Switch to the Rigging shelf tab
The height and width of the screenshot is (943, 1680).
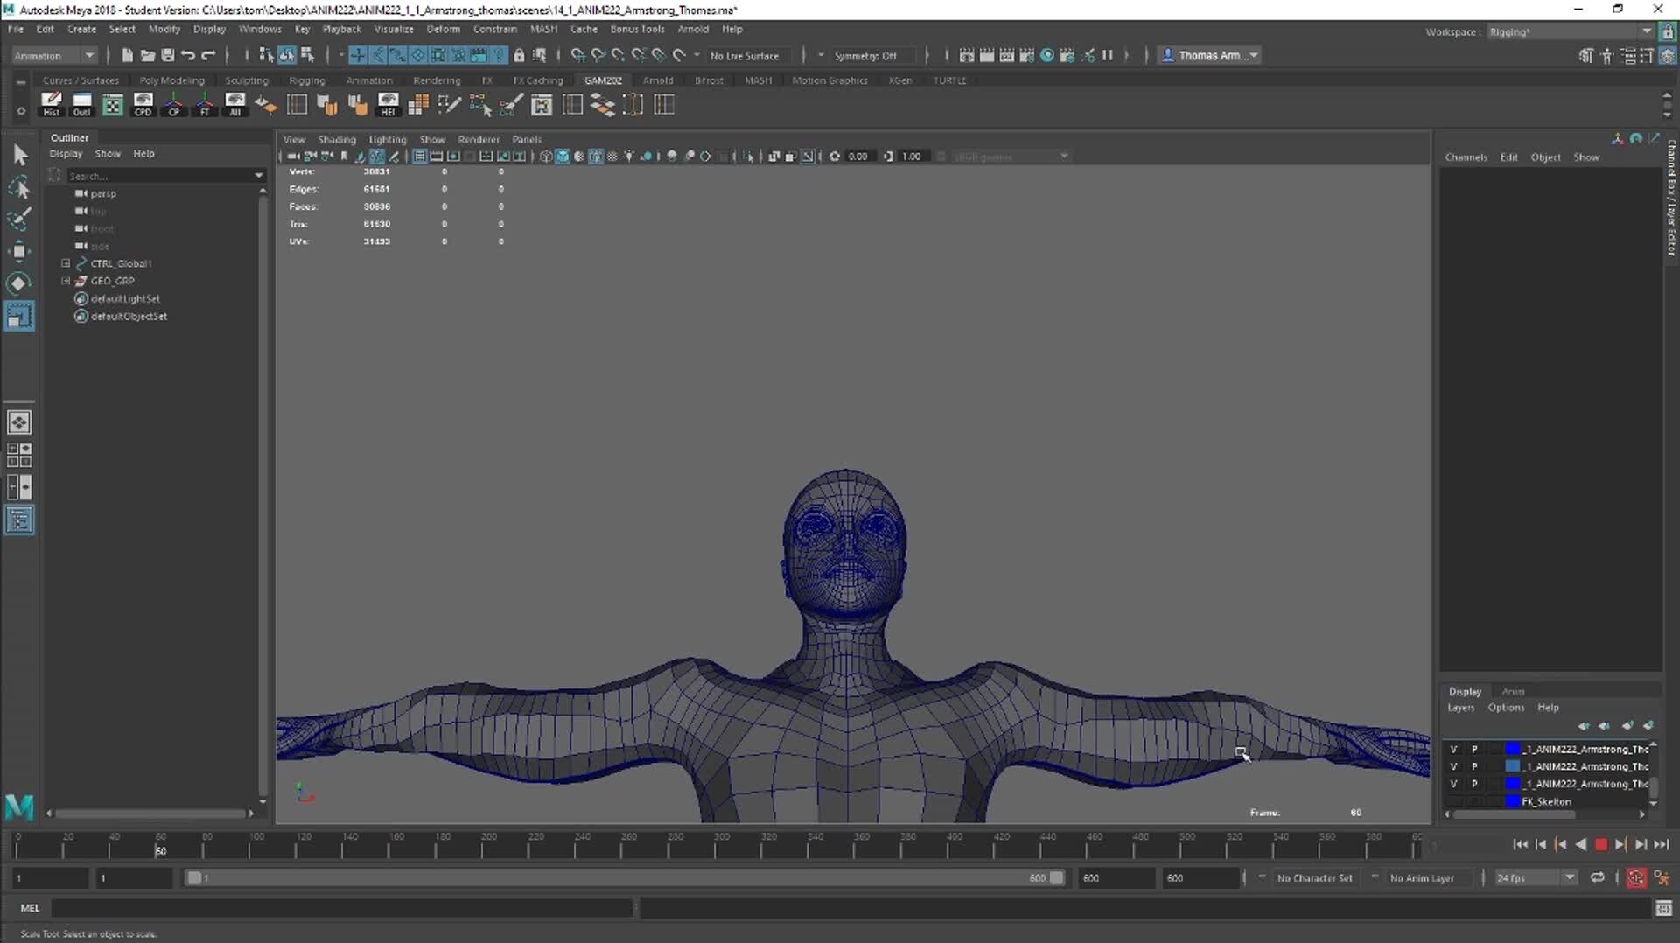pyautogui.click(x=307, y=80)
